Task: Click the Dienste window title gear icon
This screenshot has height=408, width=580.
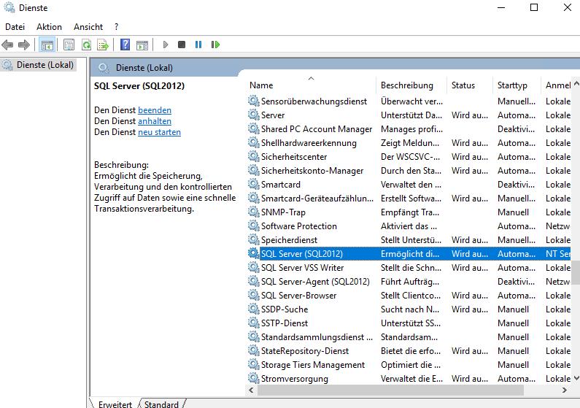Action: coord(9,7)
